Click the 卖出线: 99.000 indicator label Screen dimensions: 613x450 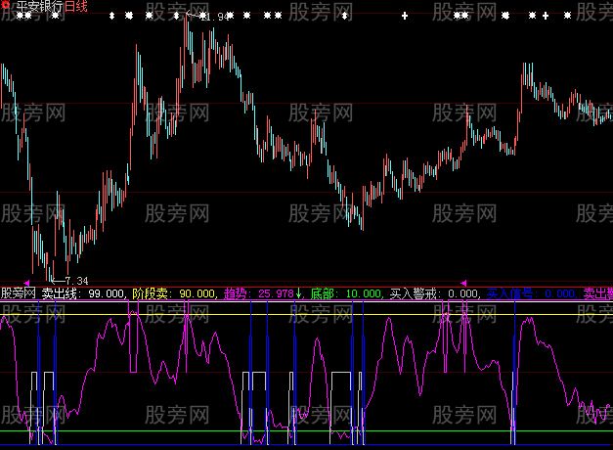tap(84, 292)
